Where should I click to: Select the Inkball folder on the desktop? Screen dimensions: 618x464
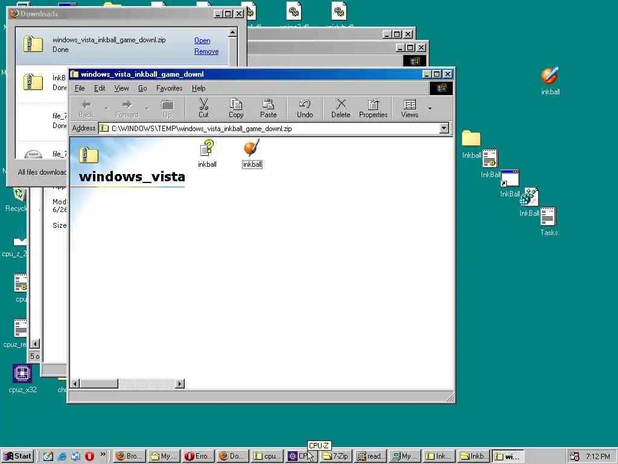[471, 144]
